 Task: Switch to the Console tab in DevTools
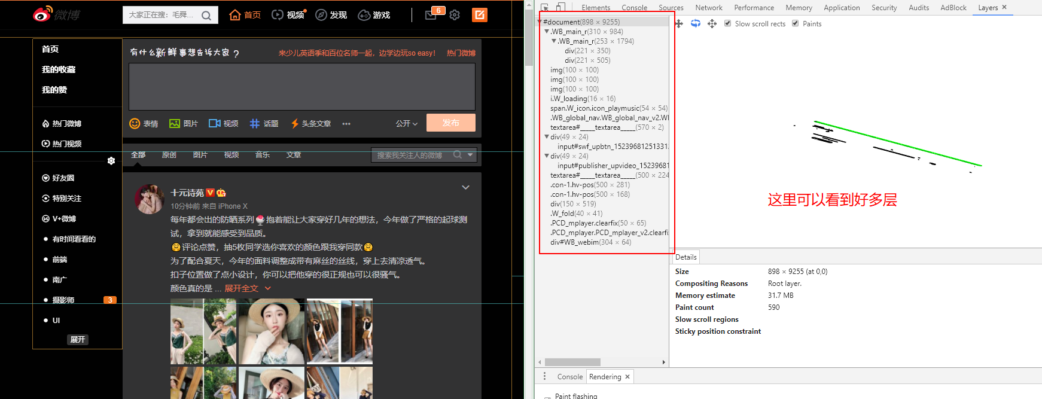634,7
